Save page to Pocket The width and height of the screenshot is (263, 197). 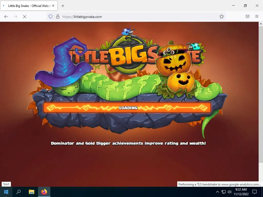click(247, 16)
